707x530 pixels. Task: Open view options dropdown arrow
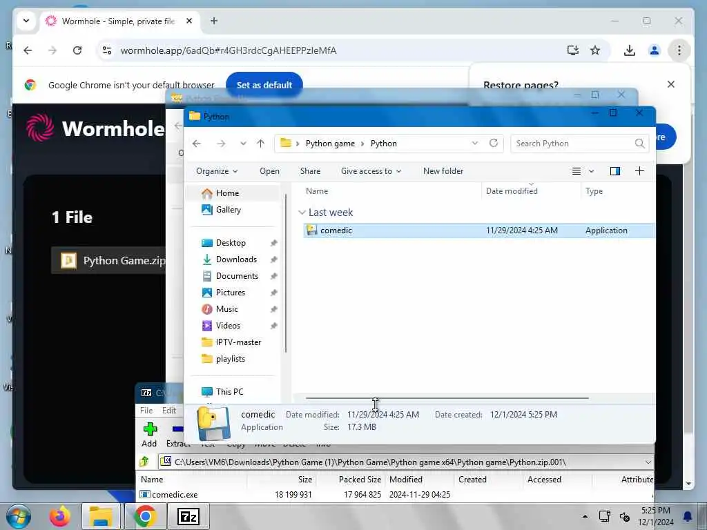(591, 171)
